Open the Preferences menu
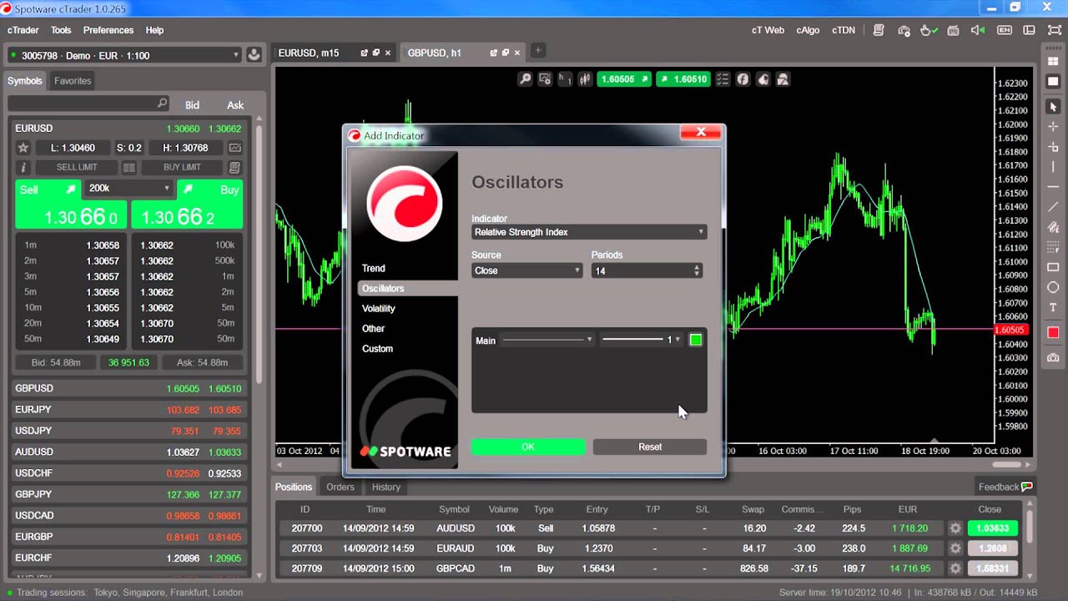1068x601 pixels. tap(108, 30)
